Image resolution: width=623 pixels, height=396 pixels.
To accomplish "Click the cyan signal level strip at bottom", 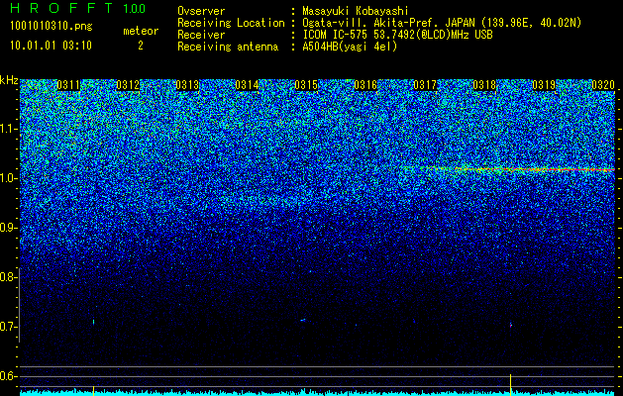I will [318, 393].
